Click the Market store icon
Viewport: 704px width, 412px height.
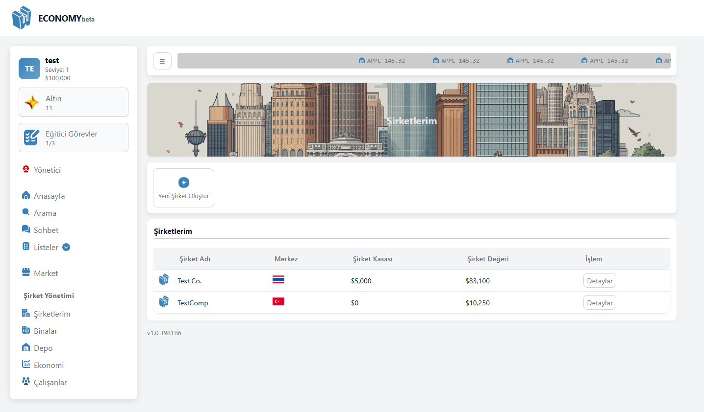pyautogui.click(x=26, y=273)
